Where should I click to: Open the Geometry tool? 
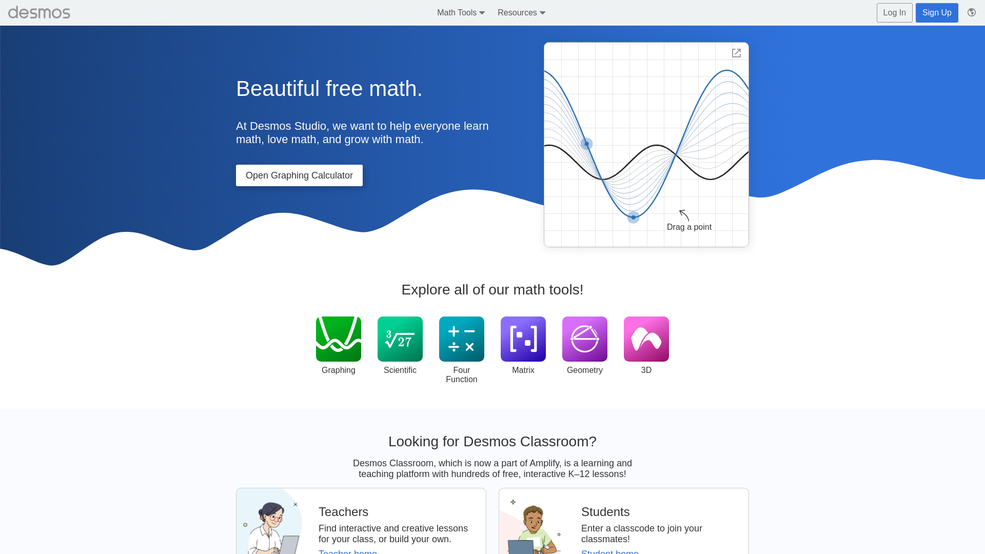tap(584, 339)
